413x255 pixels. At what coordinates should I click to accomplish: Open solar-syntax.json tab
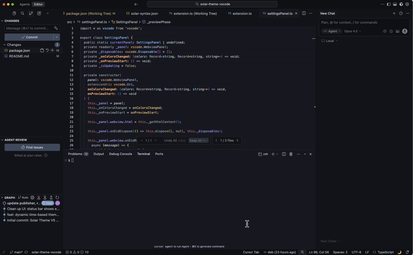[142, 13]
